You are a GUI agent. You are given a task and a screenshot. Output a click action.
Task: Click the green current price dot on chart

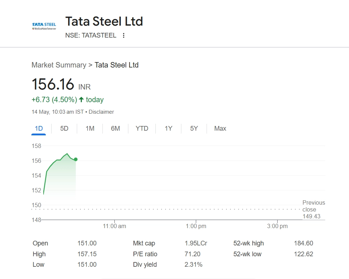tap(76, 159)
